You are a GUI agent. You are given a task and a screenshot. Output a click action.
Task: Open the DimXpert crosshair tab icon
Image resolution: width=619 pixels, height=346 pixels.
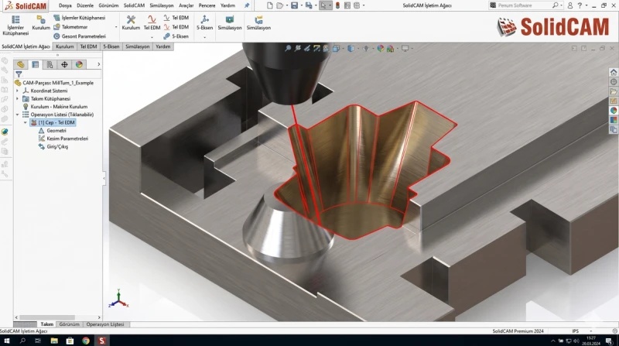(64, 64)
